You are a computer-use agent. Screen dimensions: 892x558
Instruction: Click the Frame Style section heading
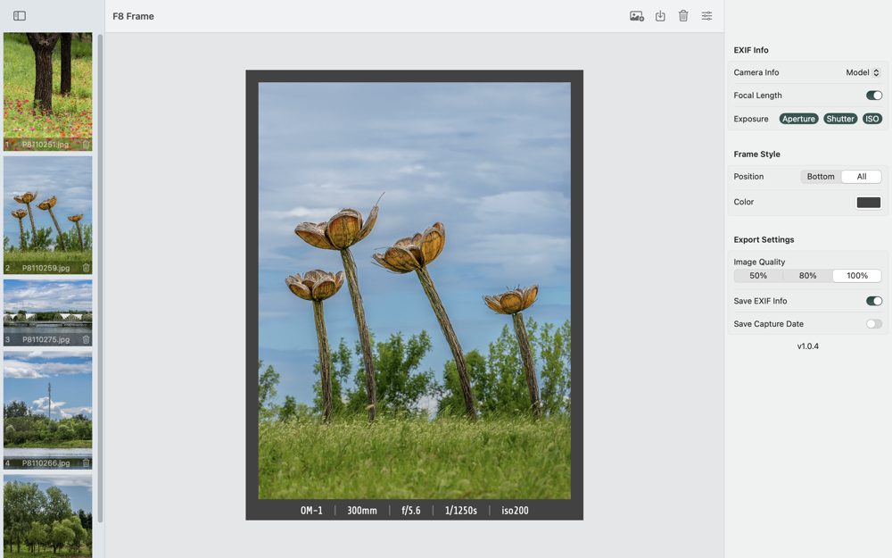(x=756, y=154)
